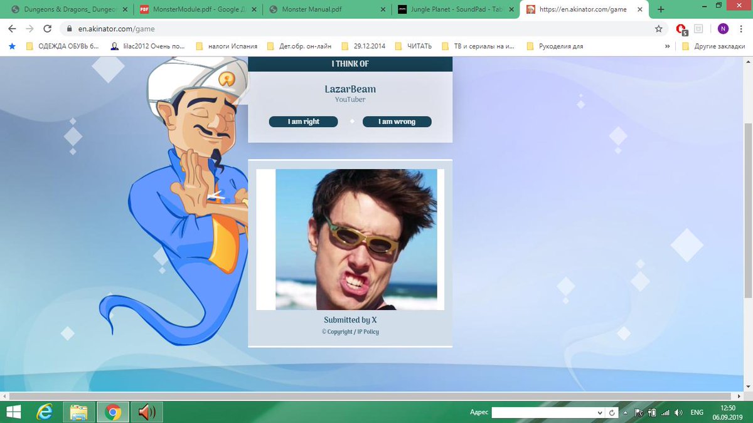Launch Internet Explorer from the taskbar
Screen dimensions: 753x423
pyautogui.click(x=45, y=412)
